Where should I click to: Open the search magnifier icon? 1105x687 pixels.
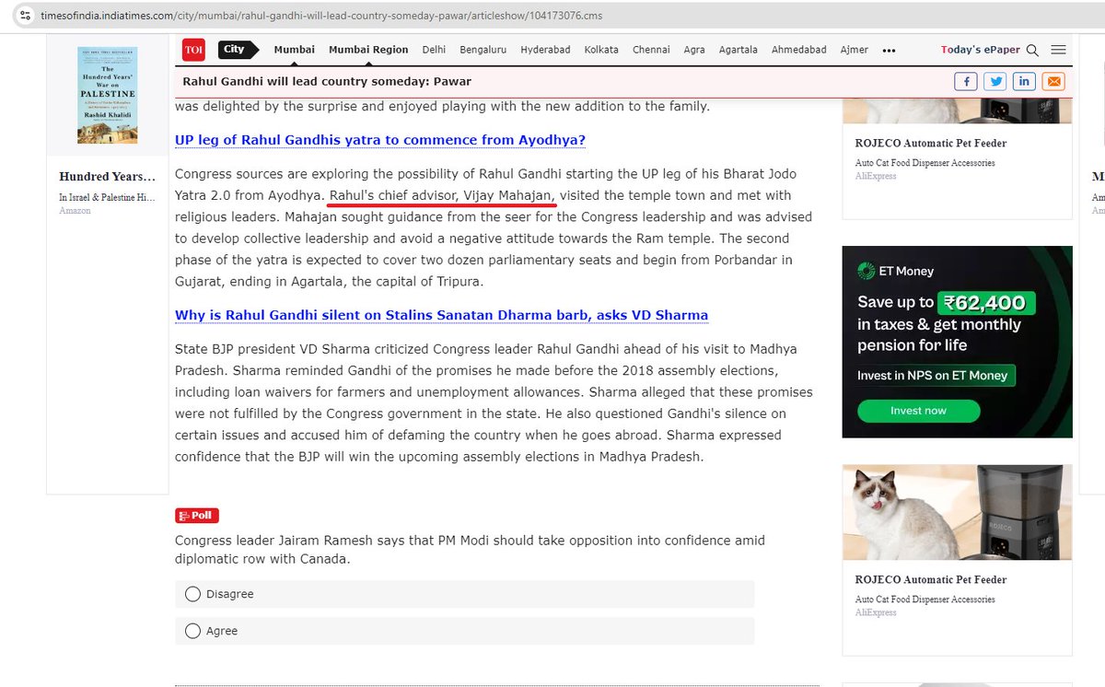pos(1032,51)
